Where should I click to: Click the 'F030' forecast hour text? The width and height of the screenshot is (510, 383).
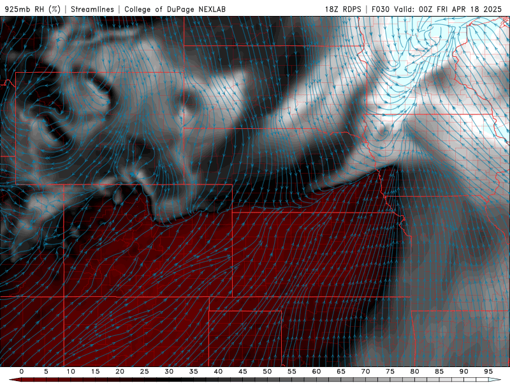pyautogui.click(x=380, y=9)
